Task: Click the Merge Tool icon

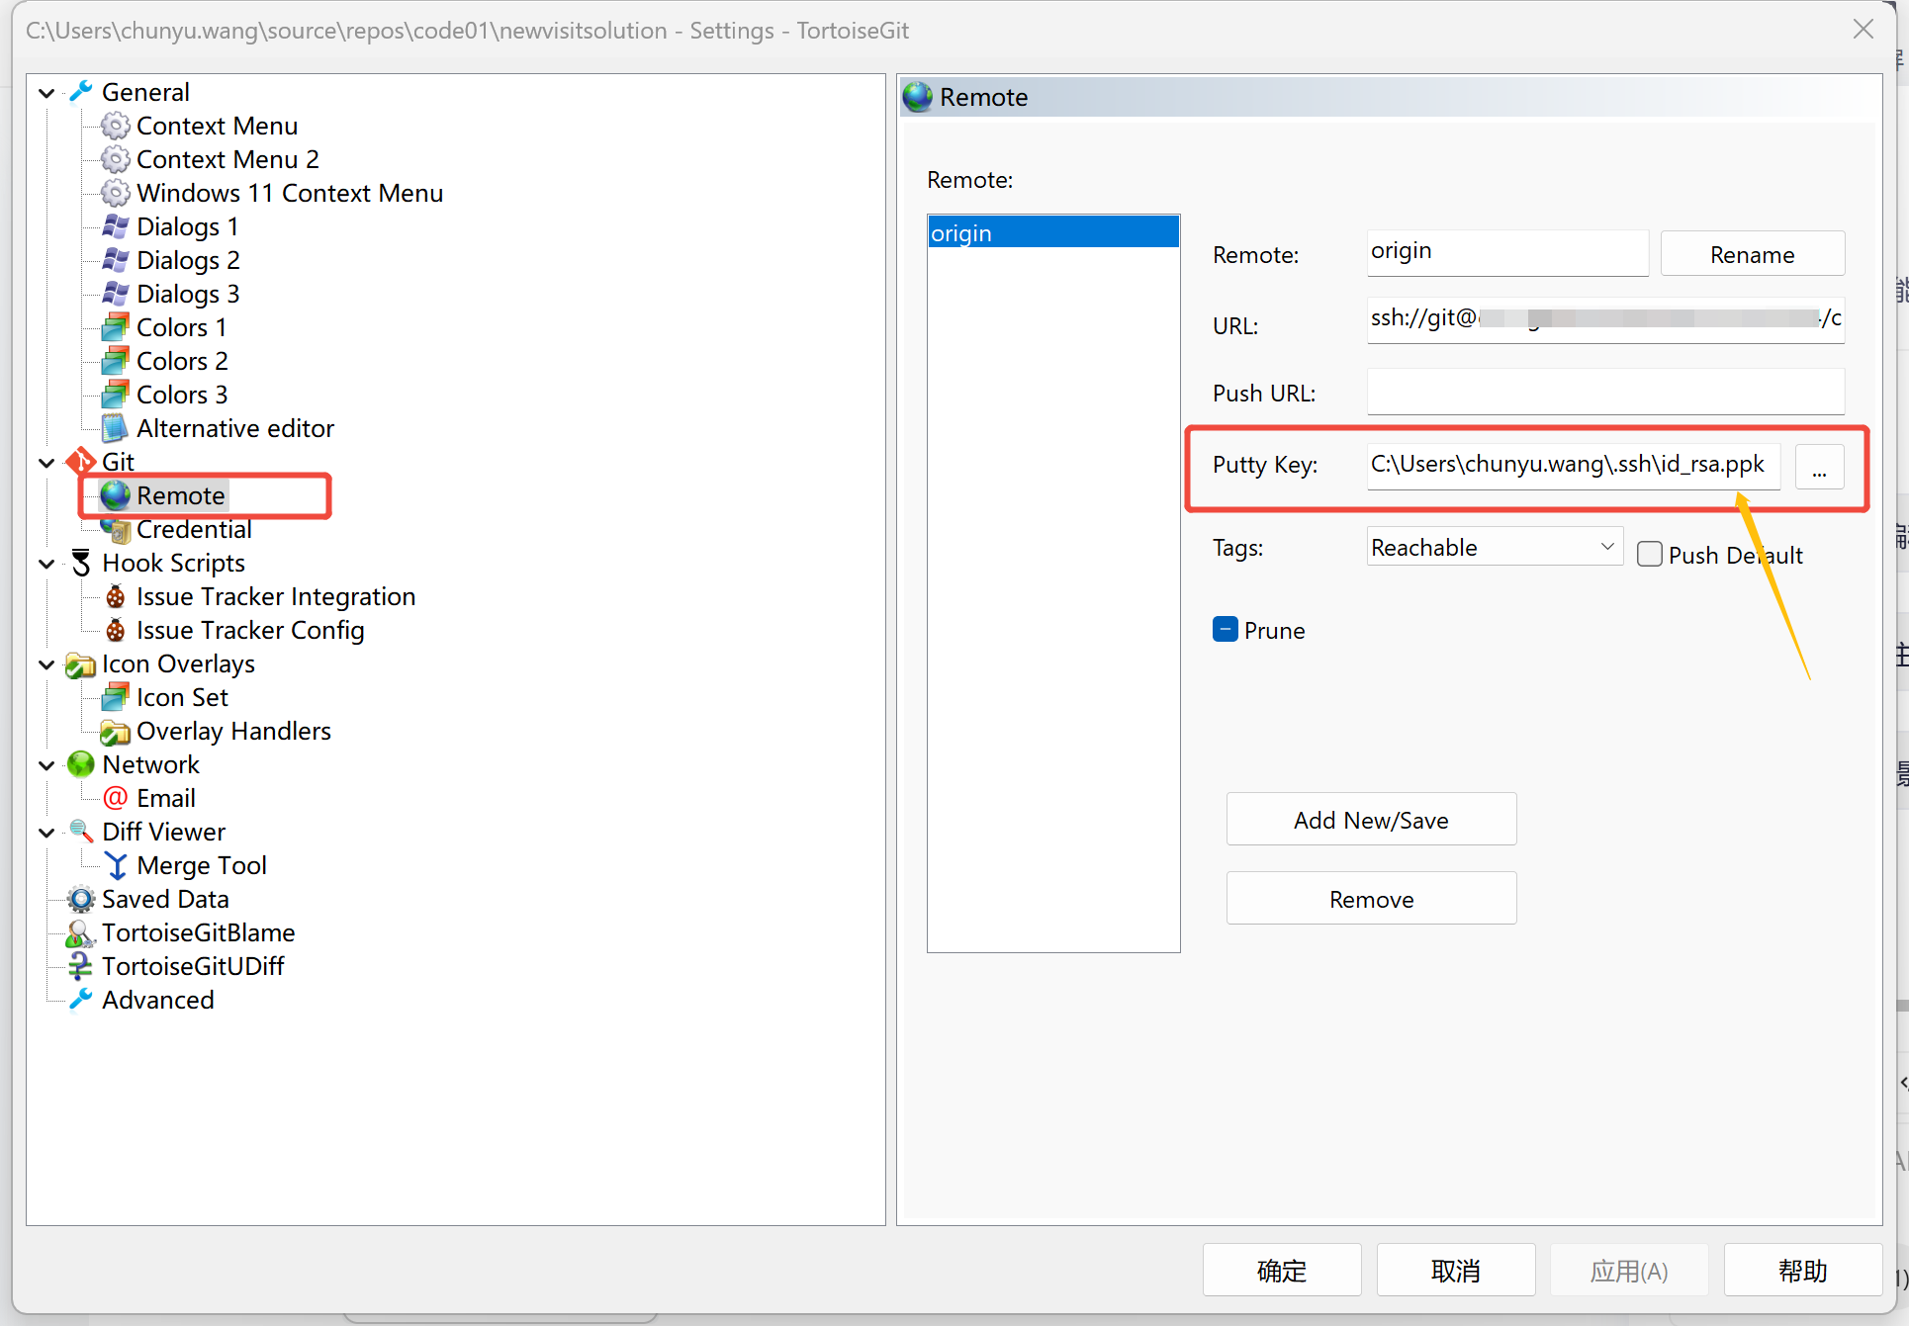Action: click(116, 865)
